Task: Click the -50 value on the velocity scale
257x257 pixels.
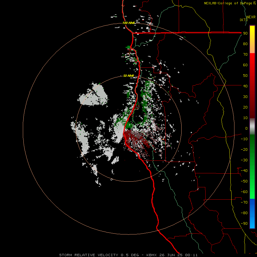Action: coord(244,181)
